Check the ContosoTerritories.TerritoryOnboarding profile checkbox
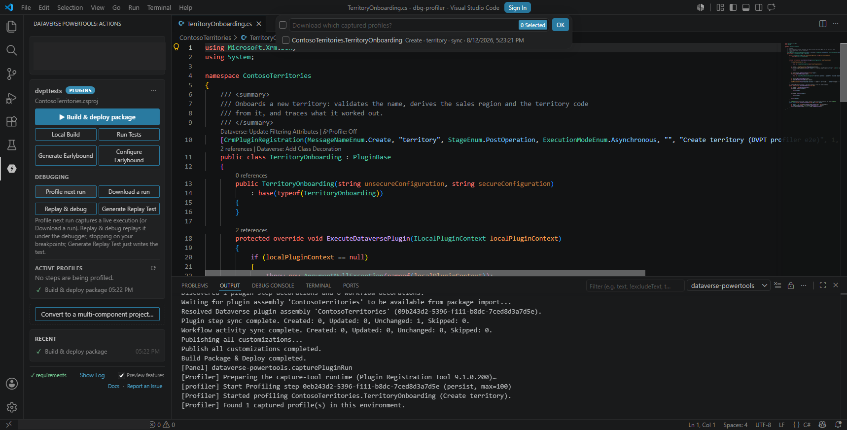Screen dimensions: 847x430 point(285,40)
